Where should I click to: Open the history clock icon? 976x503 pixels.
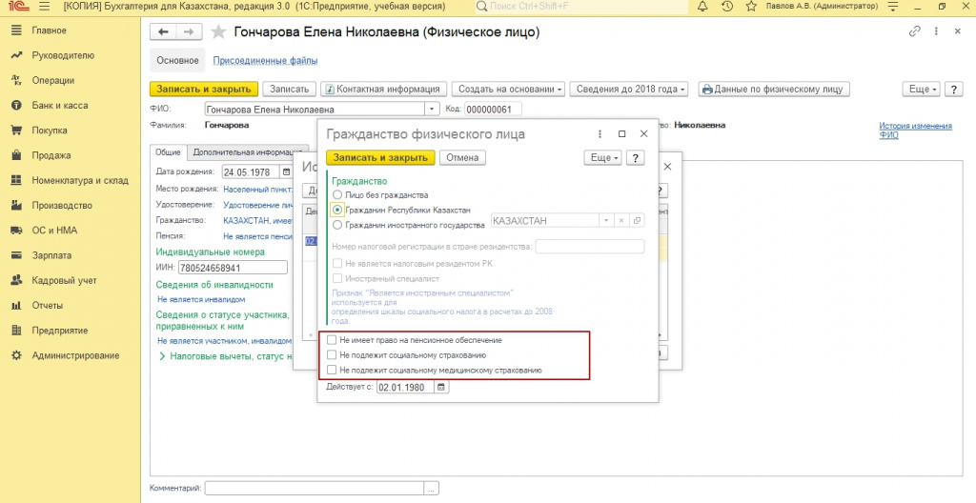click(x=727, y=7)
